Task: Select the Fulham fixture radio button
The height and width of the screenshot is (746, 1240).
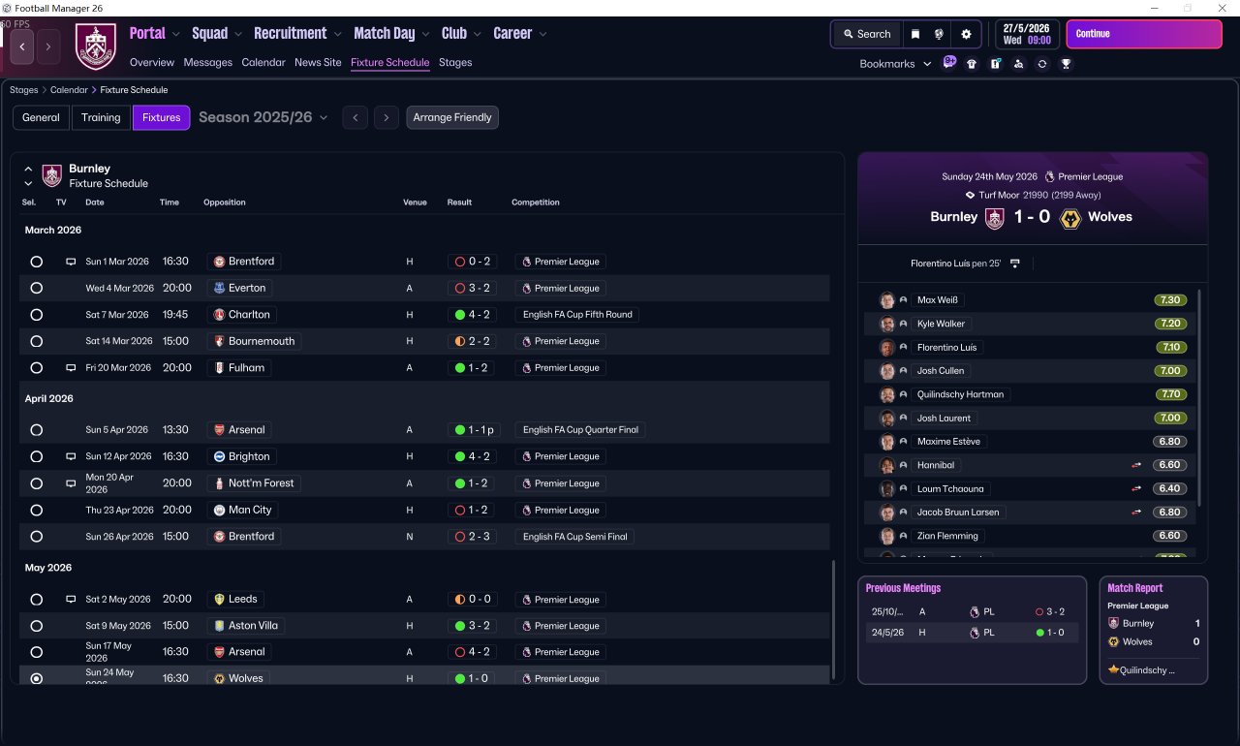Action: pyautogui.click(x=37, y=368)
